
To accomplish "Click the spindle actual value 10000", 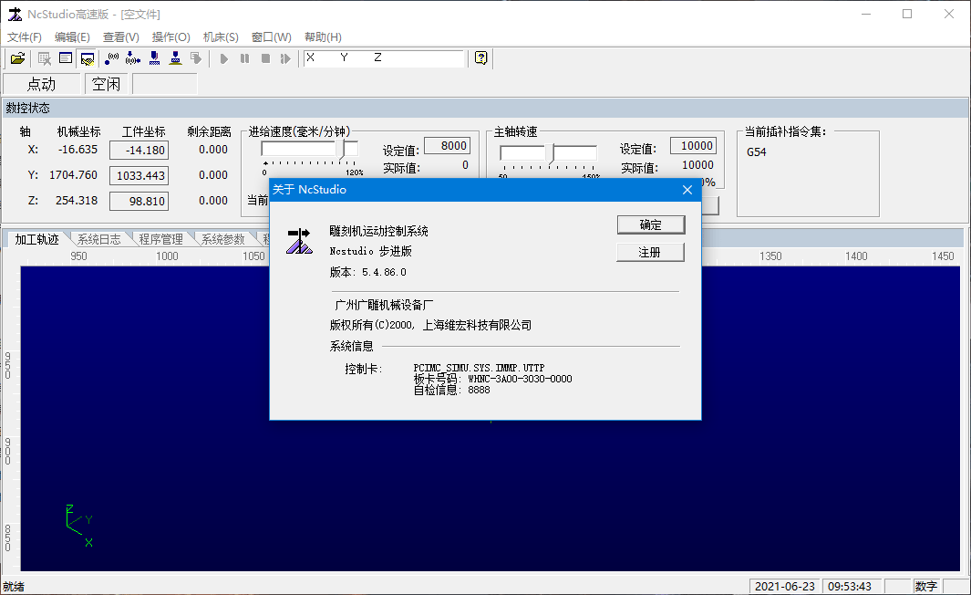I will pyautogui.click(x=697, y=165).
